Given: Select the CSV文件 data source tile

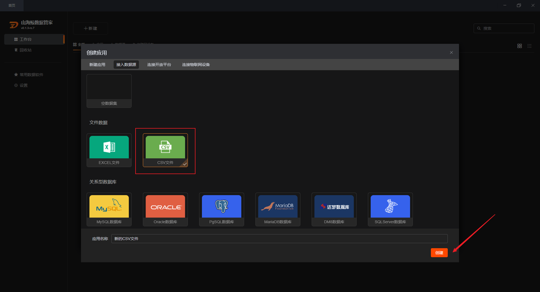Looking at the screenshot, I should tap(165, 150).
